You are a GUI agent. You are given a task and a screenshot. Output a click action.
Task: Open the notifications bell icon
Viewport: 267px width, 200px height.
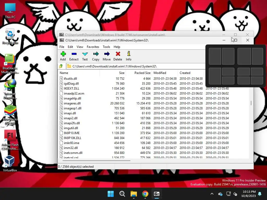coord(260,194)
